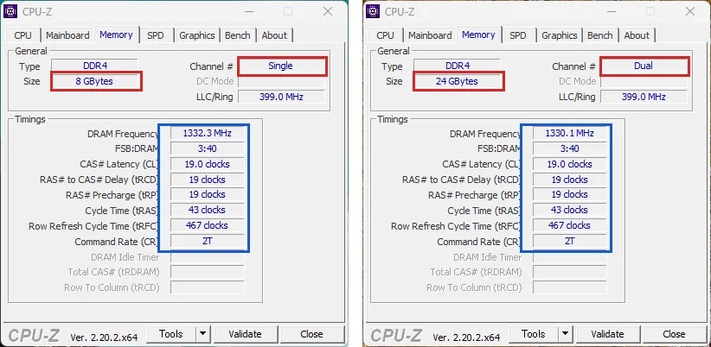The height and width of the screenshot is (347, 711).
Task: Click 467 clocks tRFC value in left window
Action: (x=208, y=225)
